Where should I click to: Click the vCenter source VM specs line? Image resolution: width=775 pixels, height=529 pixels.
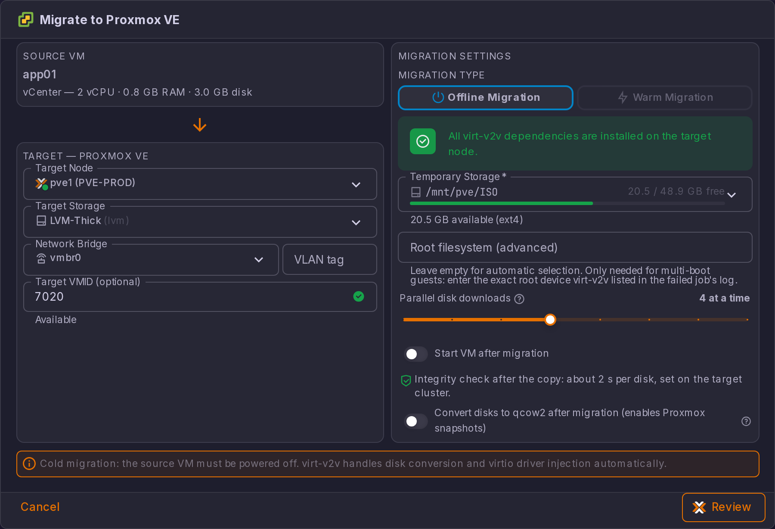[x=137, y=92]
